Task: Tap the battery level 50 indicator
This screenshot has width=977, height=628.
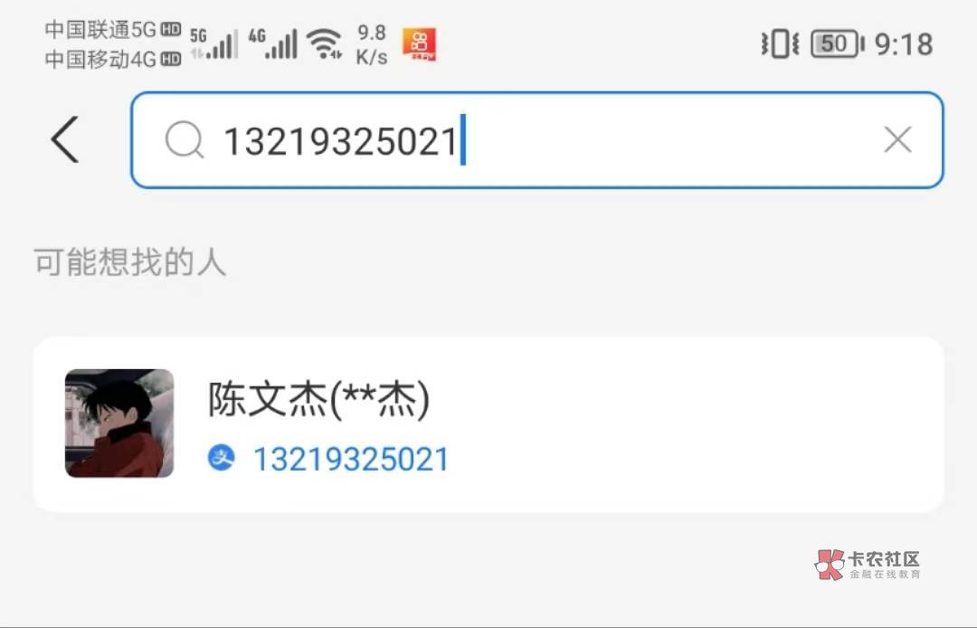Action: point(837,44)
